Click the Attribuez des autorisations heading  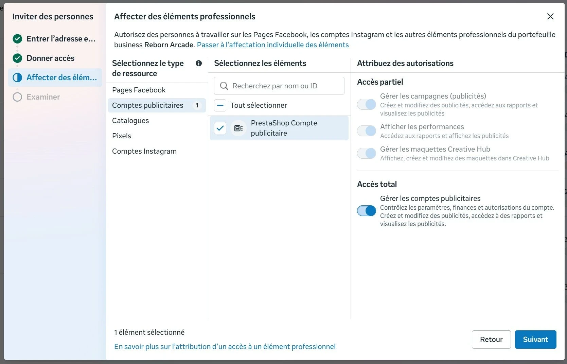(x=405, y=63)
